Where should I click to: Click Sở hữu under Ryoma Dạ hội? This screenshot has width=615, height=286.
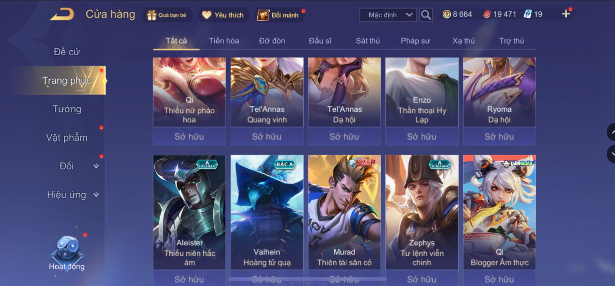[499, 137]
